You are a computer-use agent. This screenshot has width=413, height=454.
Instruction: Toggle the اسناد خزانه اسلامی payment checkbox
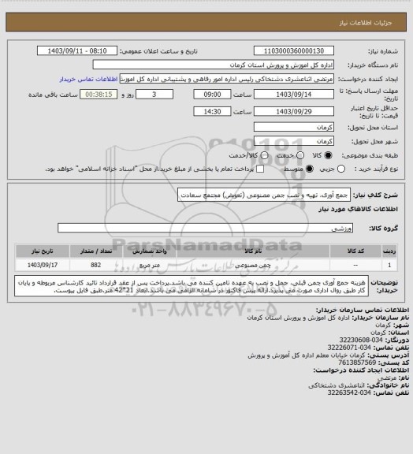click(x=260, y=169)
